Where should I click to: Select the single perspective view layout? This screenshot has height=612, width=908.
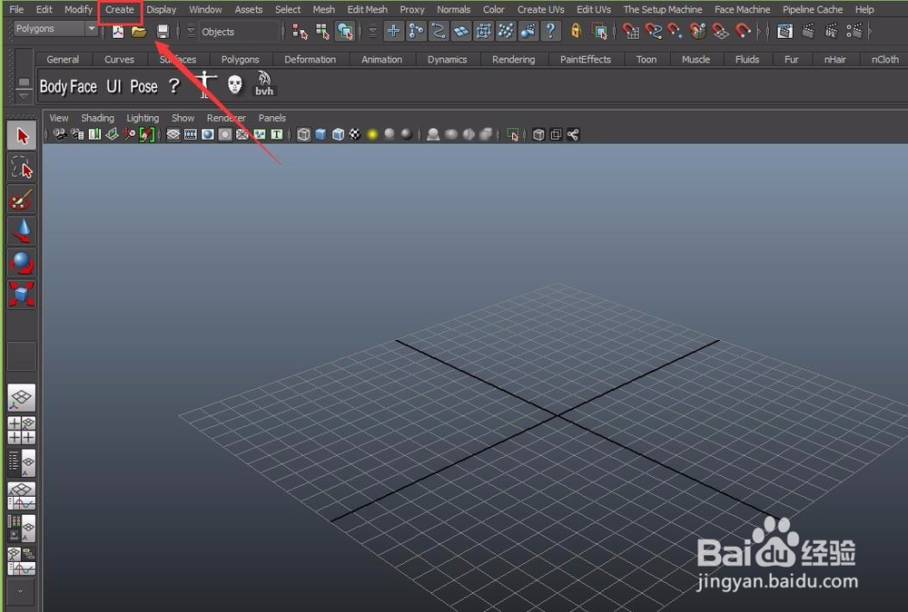pos(22,398)
